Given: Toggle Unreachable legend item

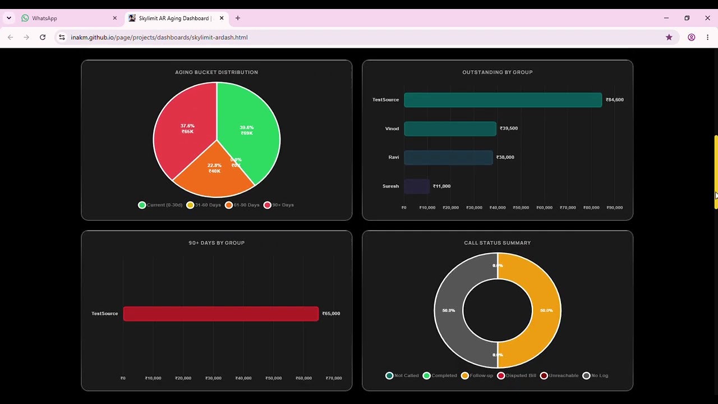Looking at the screenshot, I should [559, 375].
